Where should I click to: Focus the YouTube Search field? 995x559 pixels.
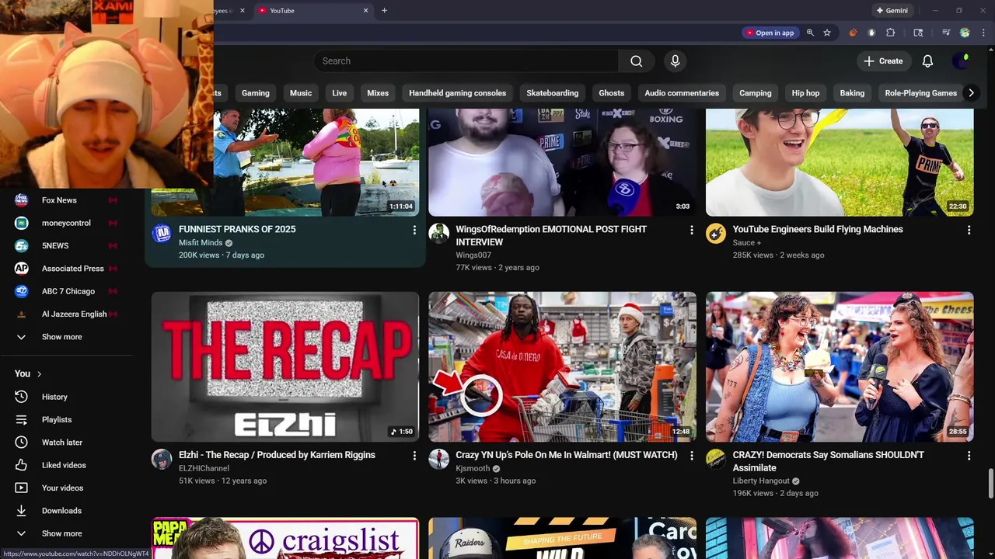(x=466, y=61)
